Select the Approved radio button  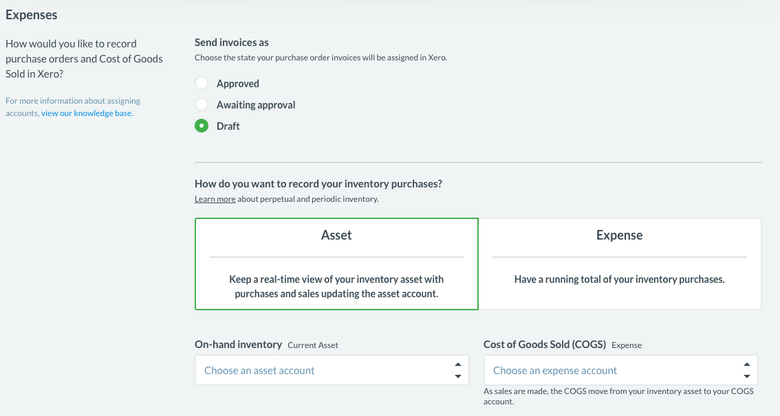click(202, 84)
